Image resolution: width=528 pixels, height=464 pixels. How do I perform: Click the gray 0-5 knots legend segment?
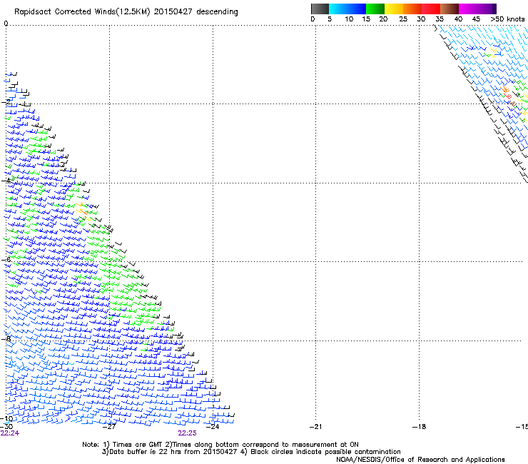[x=320, y=9]
